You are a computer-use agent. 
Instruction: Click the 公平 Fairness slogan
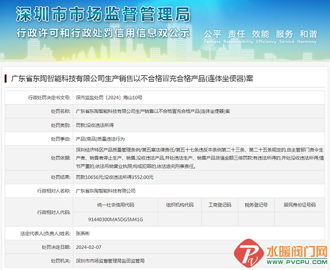(x=212, y=36)
